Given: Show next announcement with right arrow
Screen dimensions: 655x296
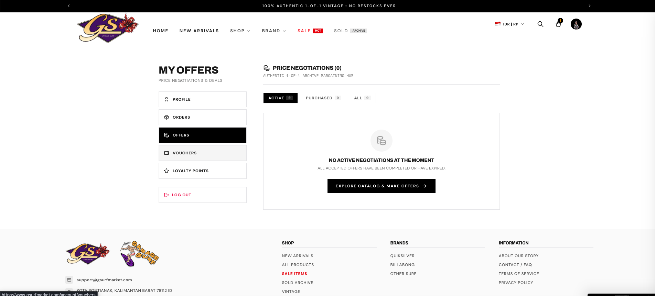Looking at the screenshot, I should point(590,6).
